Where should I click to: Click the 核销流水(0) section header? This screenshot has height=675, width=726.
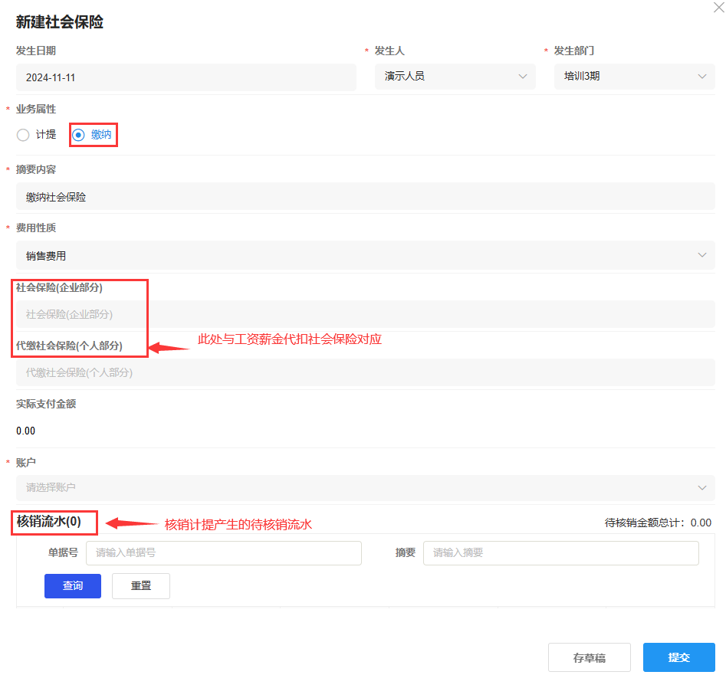click(49, 523)
